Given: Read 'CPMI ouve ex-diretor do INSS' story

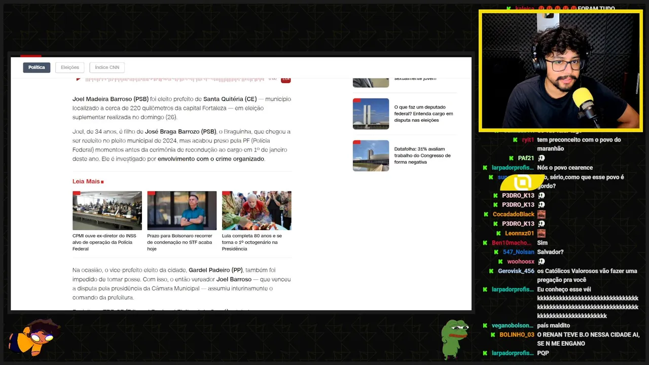Looking at the screenshot, I should 104,242.
